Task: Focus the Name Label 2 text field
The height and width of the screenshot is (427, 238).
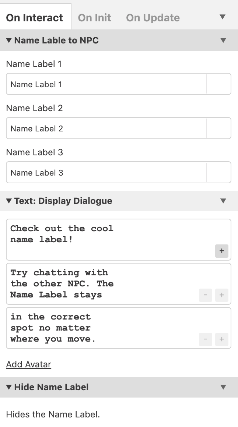Action: tap(106, 128)
